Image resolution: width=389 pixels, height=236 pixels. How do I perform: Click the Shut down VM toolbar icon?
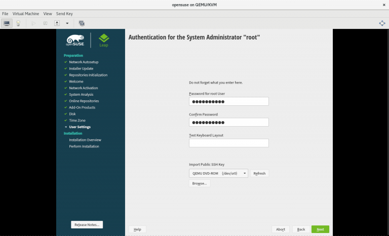[x=57, y=23]
